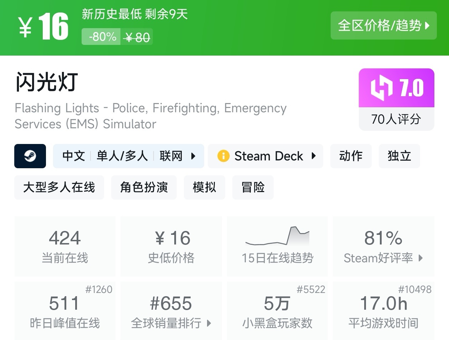The image size is (449, 340).
Task: Select the 冒险 tag
Action: pyautogui.click(x=253, y=187)
